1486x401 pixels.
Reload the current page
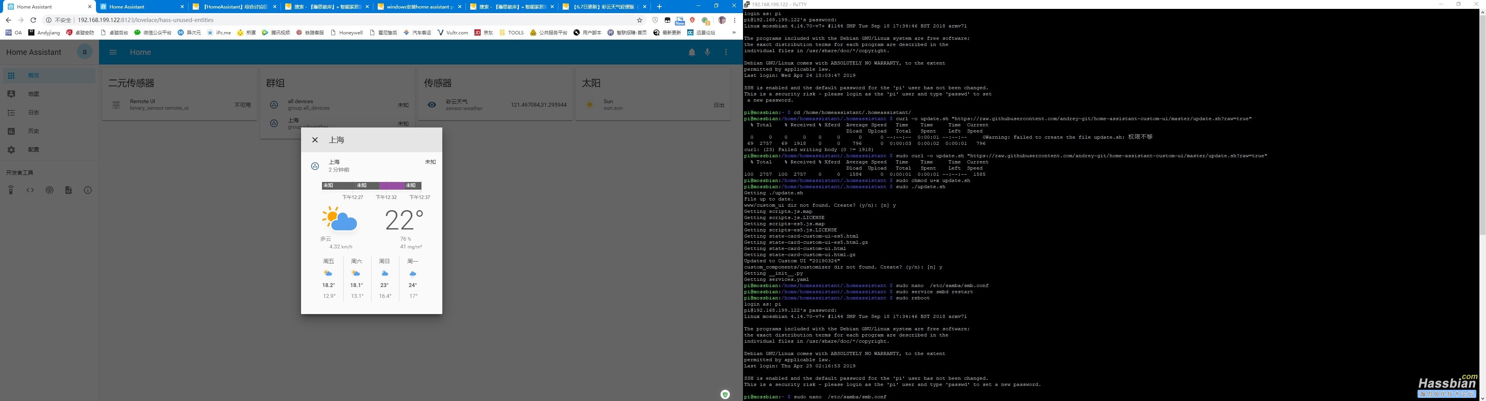[x=33, y=20]
